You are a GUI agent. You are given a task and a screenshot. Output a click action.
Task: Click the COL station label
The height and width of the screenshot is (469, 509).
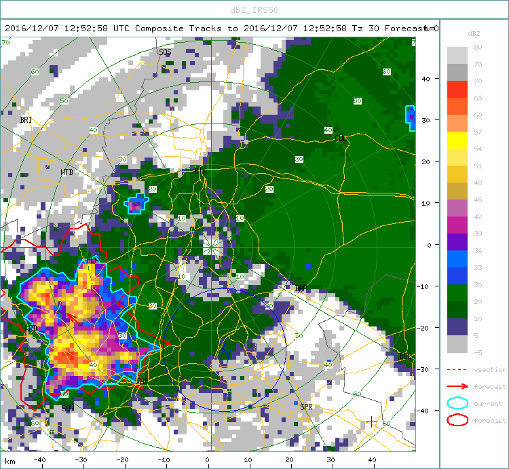[341, 138]
